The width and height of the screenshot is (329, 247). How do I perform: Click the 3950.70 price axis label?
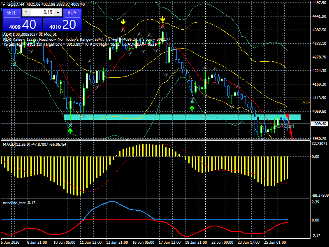click(319, 139)
